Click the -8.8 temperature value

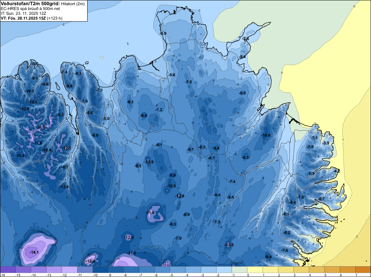pos(144,116)
